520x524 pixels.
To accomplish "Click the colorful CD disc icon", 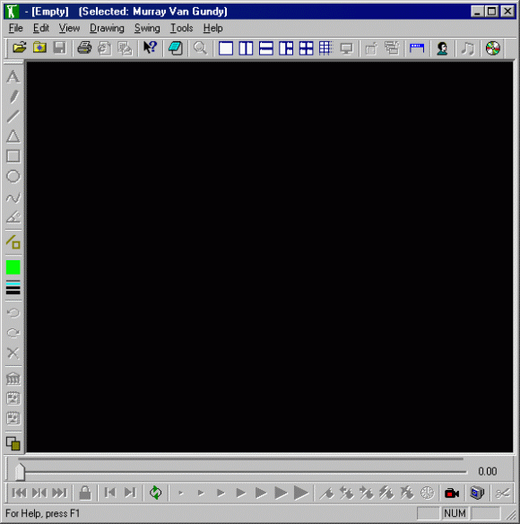I will point(492,48).
